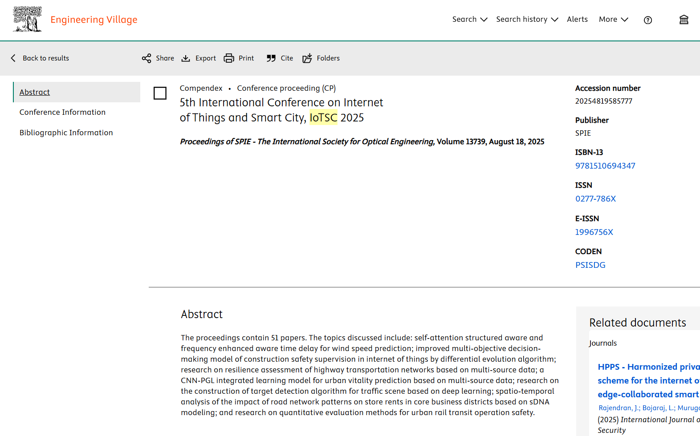This screenshot has width=700, height=436.
Task: Click the ISBN-13 link 9781510694347
Action: point(605,166)
